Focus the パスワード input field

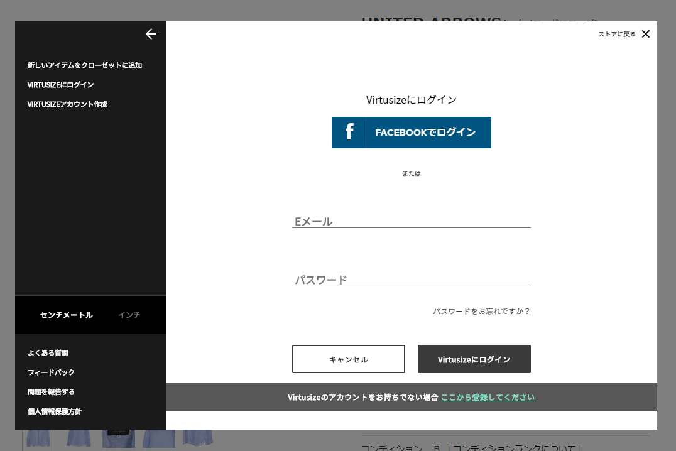tap(412, 280)
